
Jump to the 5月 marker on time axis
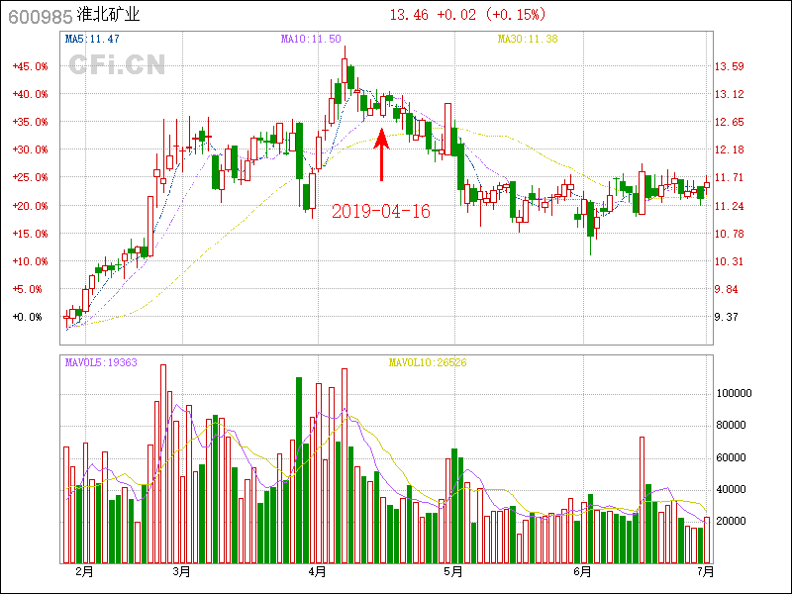click(x=452, y=571)
